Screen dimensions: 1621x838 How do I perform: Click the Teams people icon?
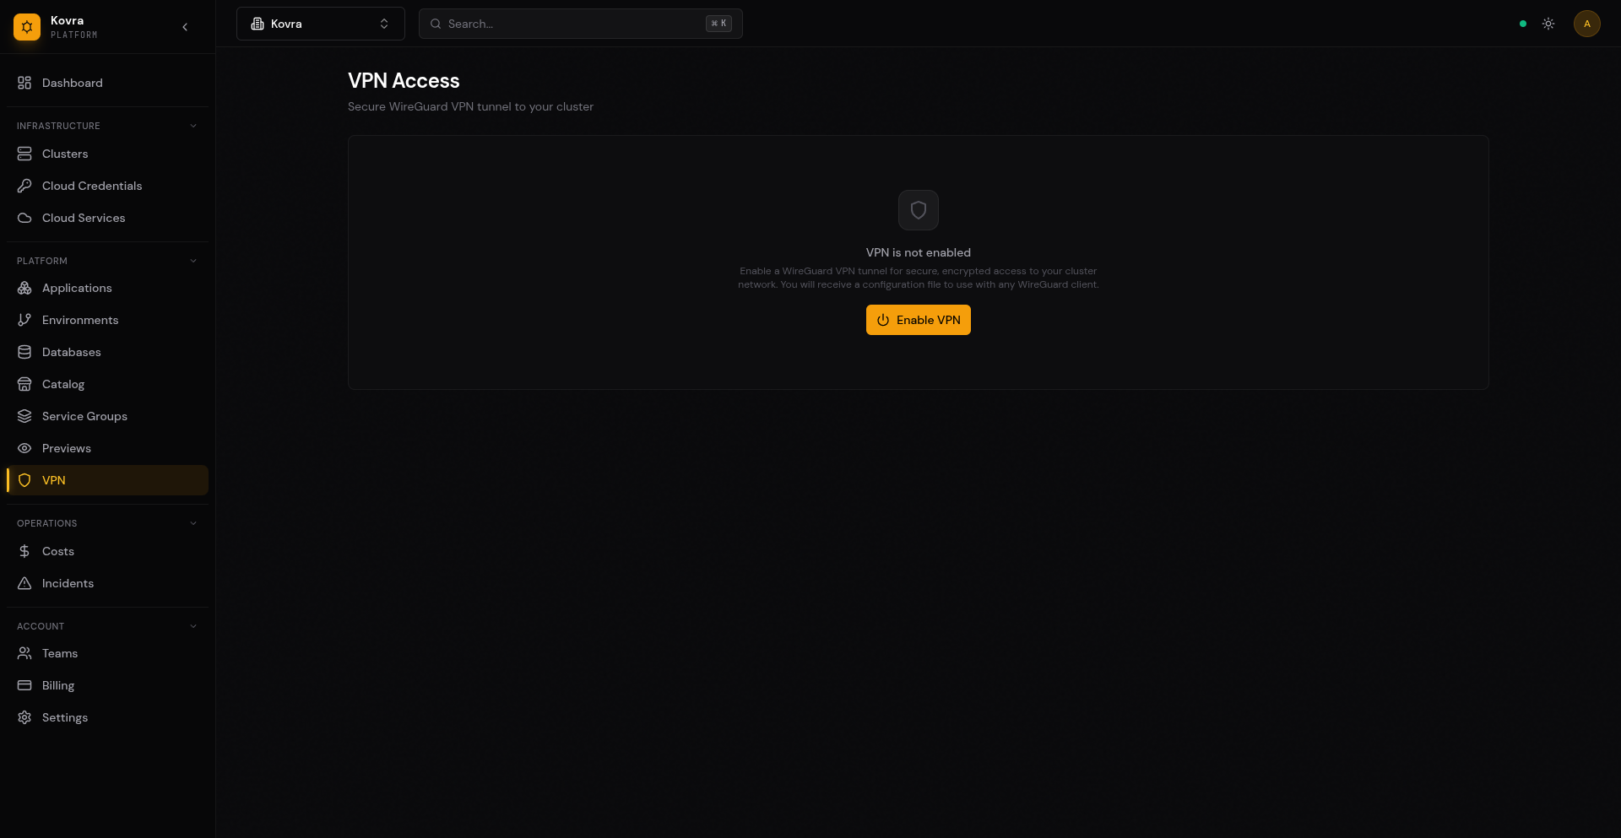click(x=24, y=653)
